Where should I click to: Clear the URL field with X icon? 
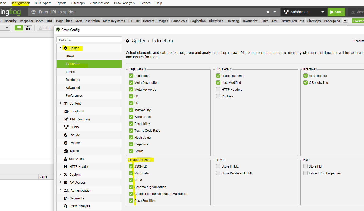268,12
